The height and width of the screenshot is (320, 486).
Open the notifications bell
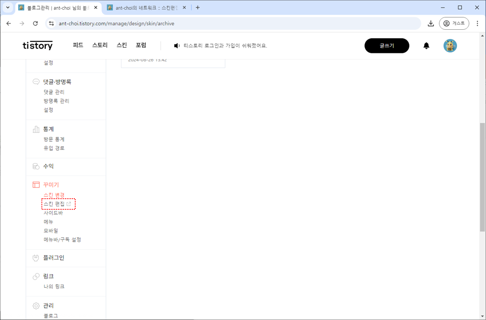[x=426, y=46]
